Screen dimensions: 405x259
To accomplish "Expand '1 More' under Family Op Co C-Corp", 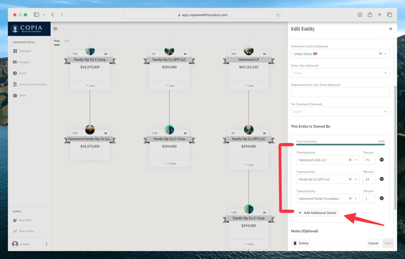I will point(170,164).
